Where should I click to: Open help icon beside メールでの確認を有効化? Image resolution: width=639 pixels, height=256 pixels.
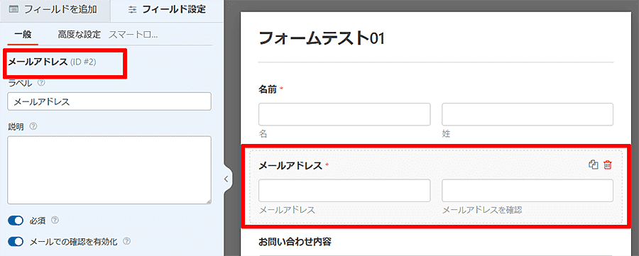[127, 241]
